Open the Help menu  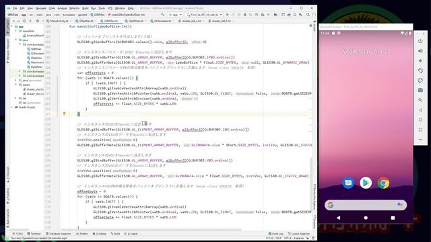click(x=131, y=8)
